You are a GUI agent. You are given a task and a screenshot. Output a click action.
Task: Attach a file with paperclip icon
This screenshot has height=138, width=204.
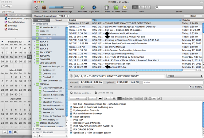[160, 98]
